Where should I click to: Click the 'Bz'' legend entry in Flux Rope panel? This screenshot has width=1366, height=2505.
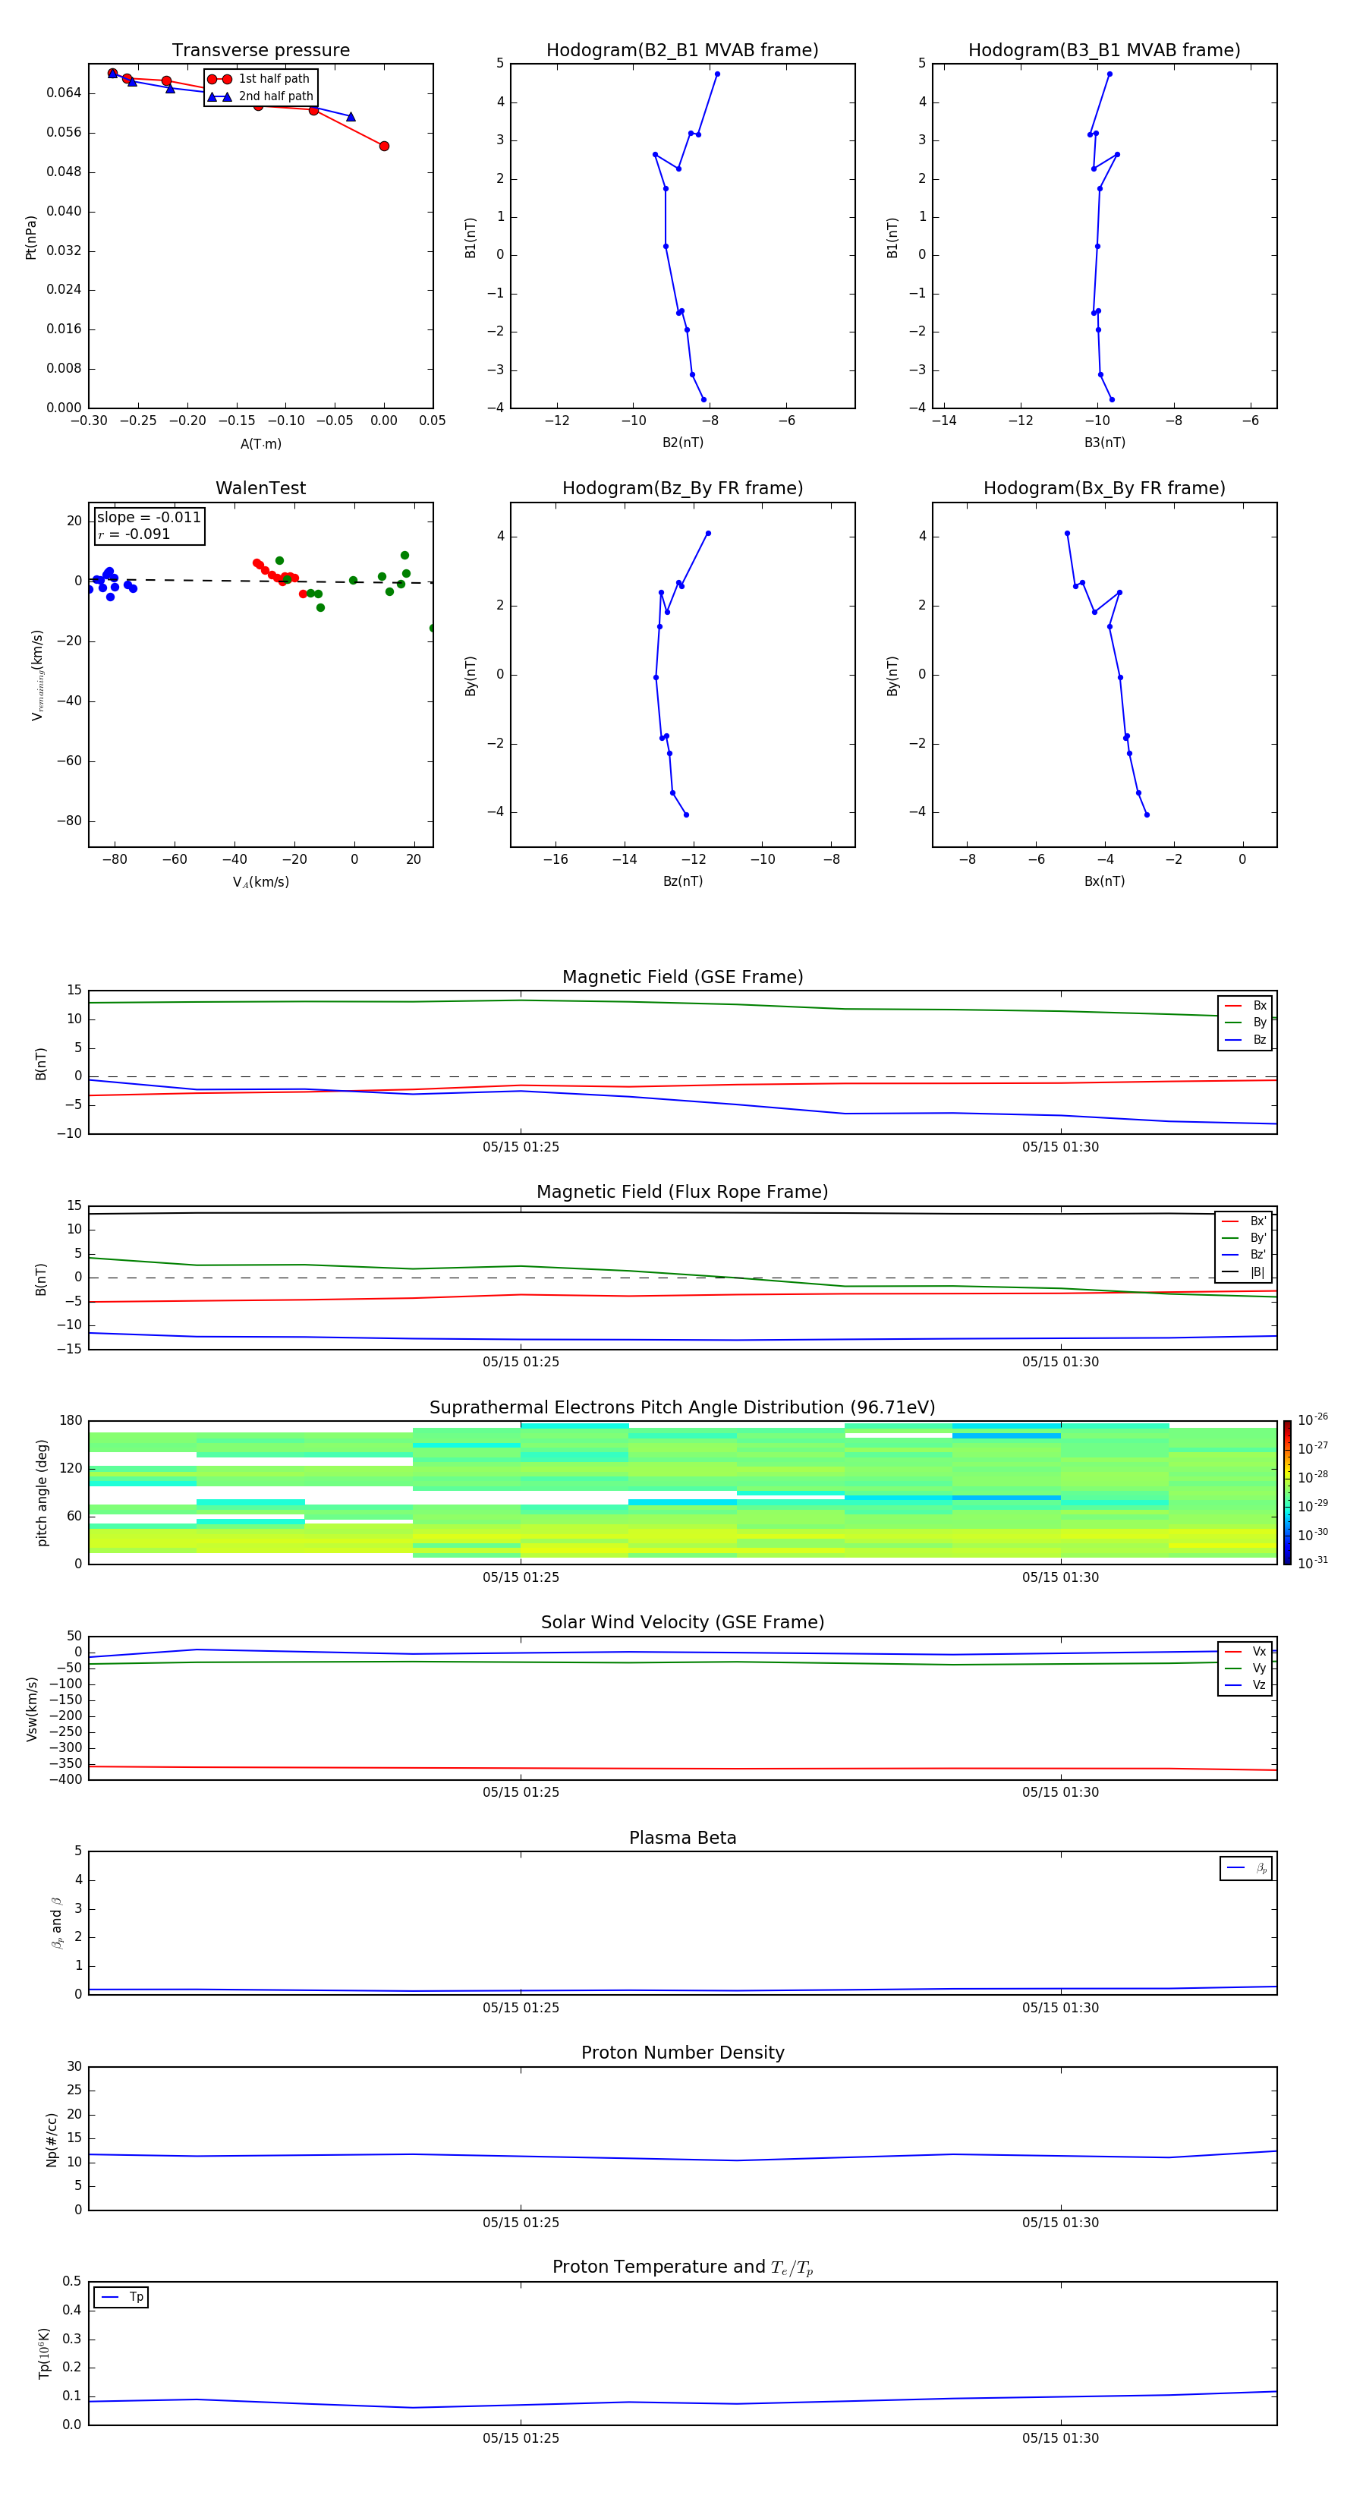(1244, 1255)
